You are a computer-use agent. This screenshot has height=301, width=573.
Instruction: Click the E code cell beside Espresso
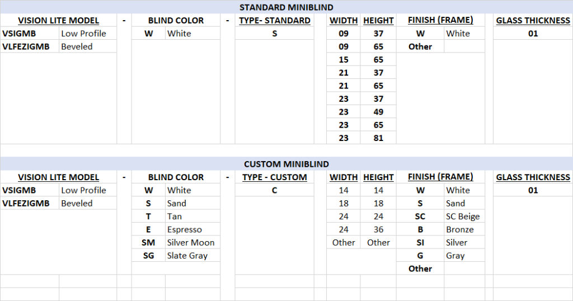pyautogui.click(x=148, y=229)
